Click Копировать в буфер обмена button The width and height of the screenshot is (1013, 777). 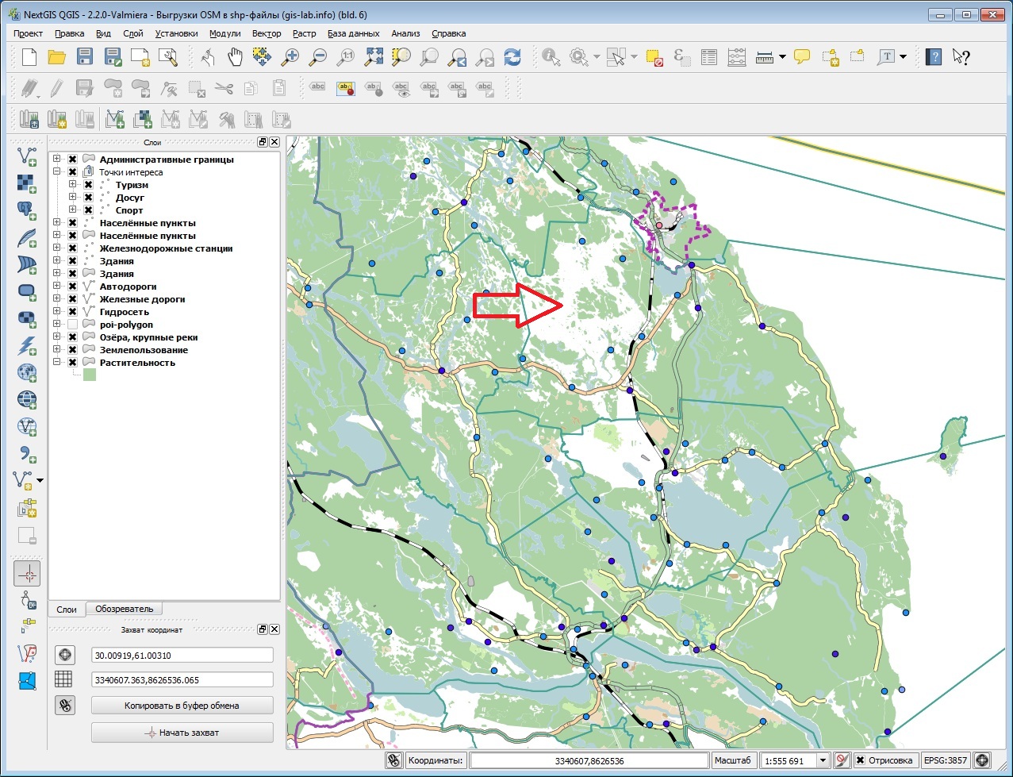point(182,705)
